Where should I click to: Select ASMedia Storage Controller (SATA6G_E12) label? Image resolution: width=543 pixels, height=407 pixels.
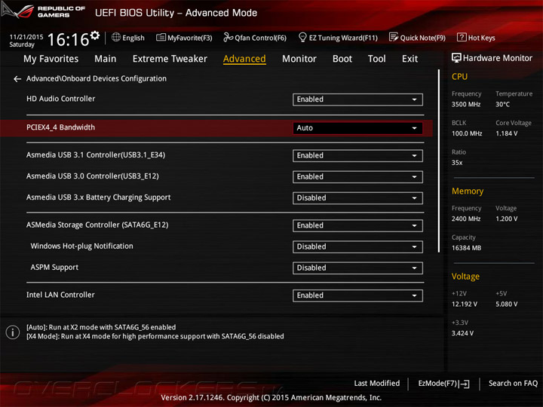[97, 225]
